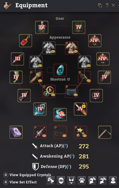This screenshot has height=188, width=119.
Task: Toggle visibility of underwear appearance item
Action: [x=76, y=95]
